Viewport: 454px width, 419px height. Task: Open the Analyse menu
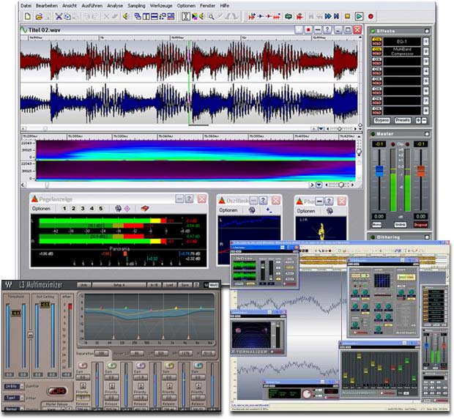click(115, 6)
